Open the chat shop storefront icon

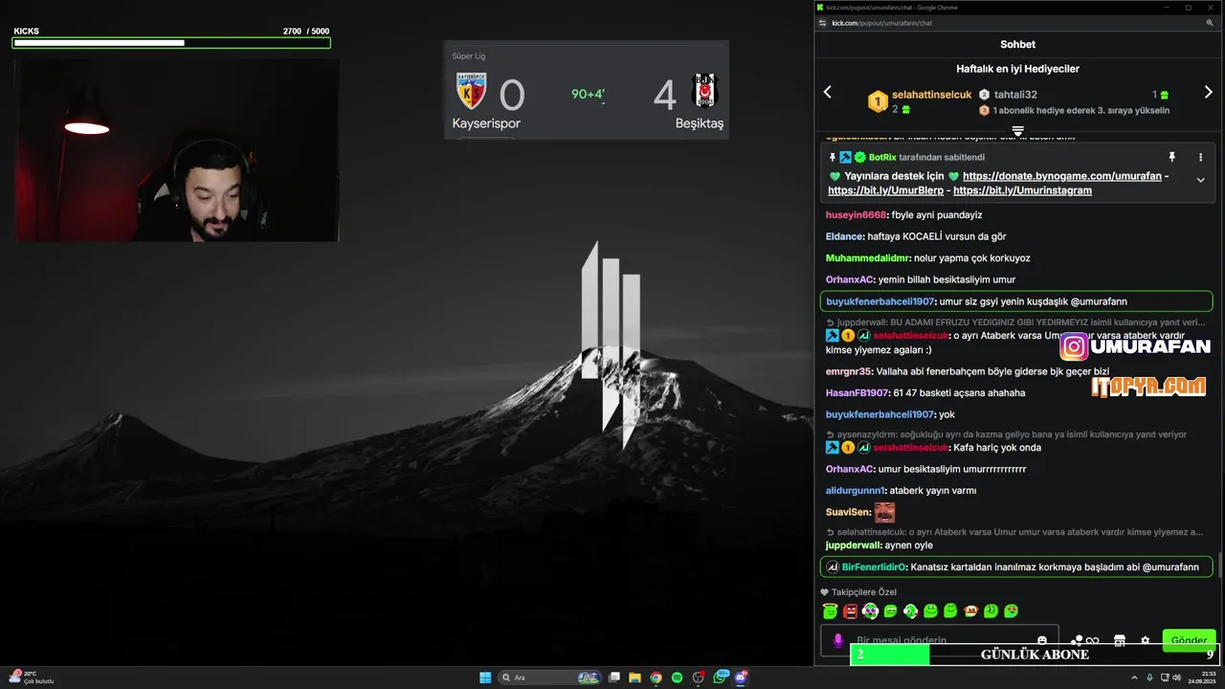pos(1119,640)
